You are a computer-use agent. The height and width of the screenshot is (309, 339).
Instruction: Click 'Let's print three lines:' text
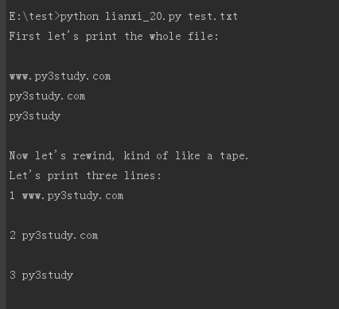(x=85, y=176)
